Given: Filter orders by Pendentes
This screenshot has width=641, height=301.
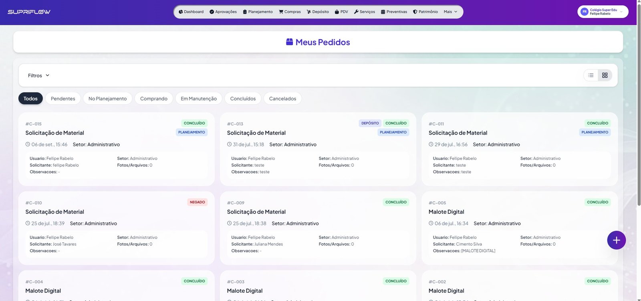Looking at the screenshot, I should pos(63,99).
